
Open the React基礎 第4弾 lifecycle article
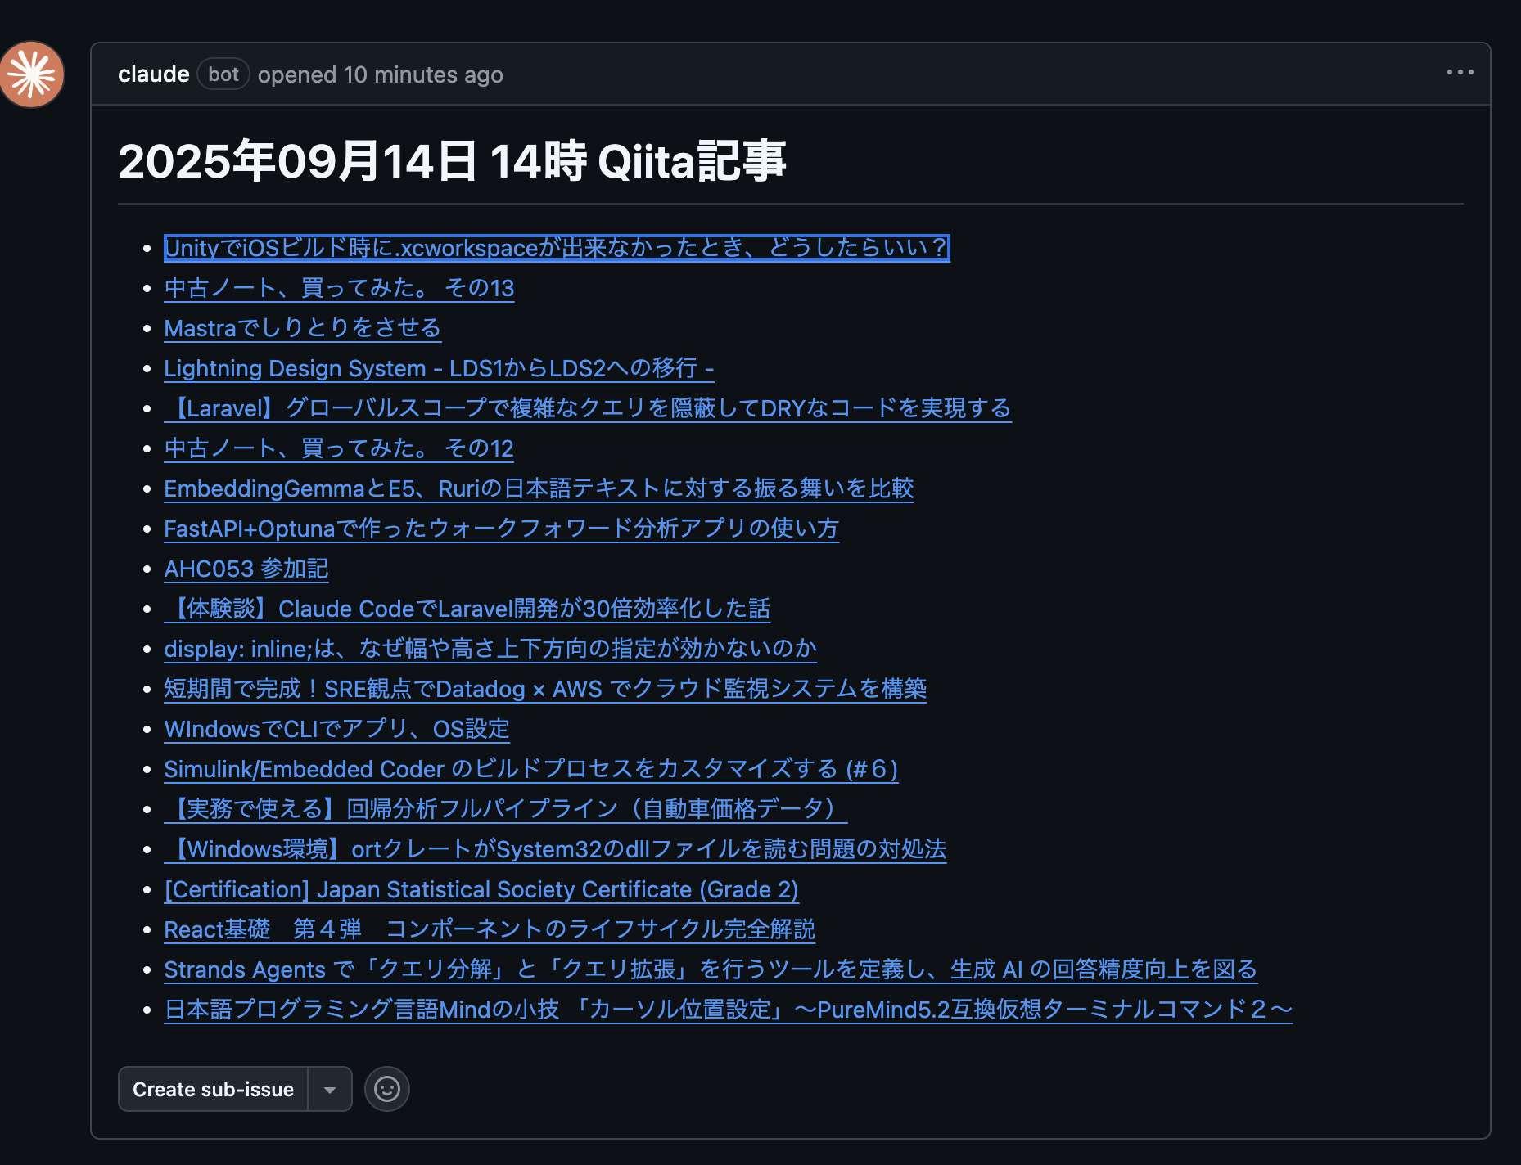(490, 929)
